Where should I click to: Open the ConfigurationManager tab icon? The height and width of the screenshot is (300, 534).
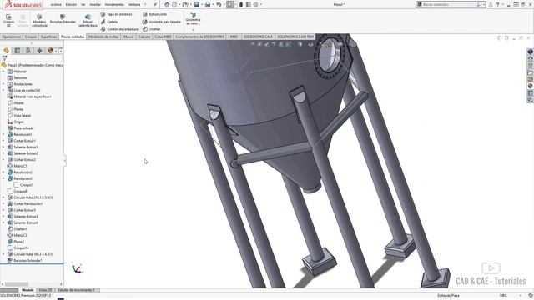(28, 51)
